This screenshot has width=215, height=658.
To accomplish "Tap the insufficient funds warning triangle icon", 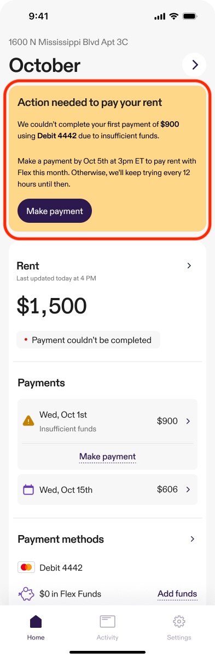I will tap(28, 420).
